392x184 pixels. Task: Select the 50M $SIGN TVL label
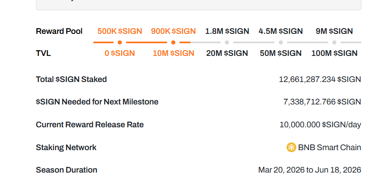281,53
